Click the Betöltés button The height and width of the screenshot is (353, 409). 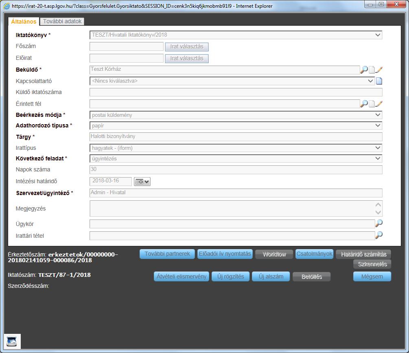click(x=312, y=277)
